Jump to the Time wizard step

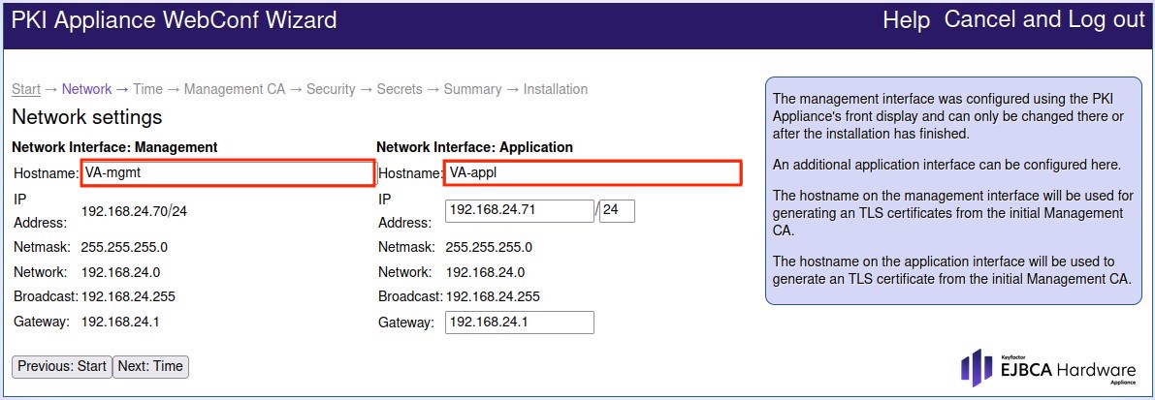click(147, 89)
